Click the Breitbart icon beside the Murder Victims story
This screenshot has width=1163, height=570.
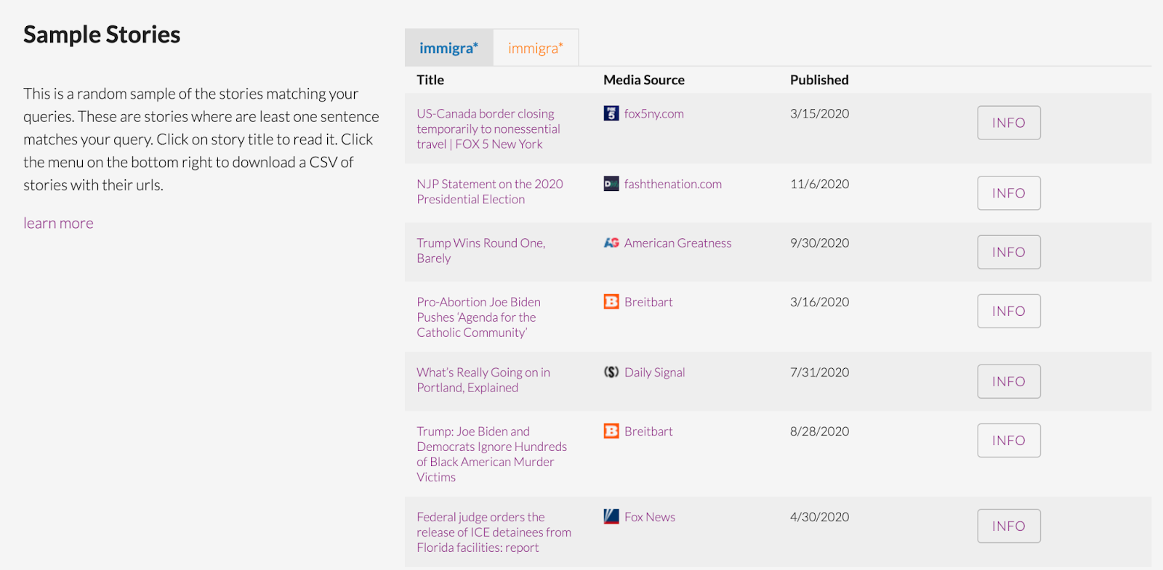[x=611, y=431]
